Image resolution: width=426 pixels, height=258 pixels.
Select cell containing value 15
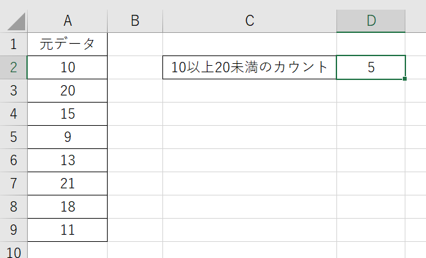coord(67,114)
